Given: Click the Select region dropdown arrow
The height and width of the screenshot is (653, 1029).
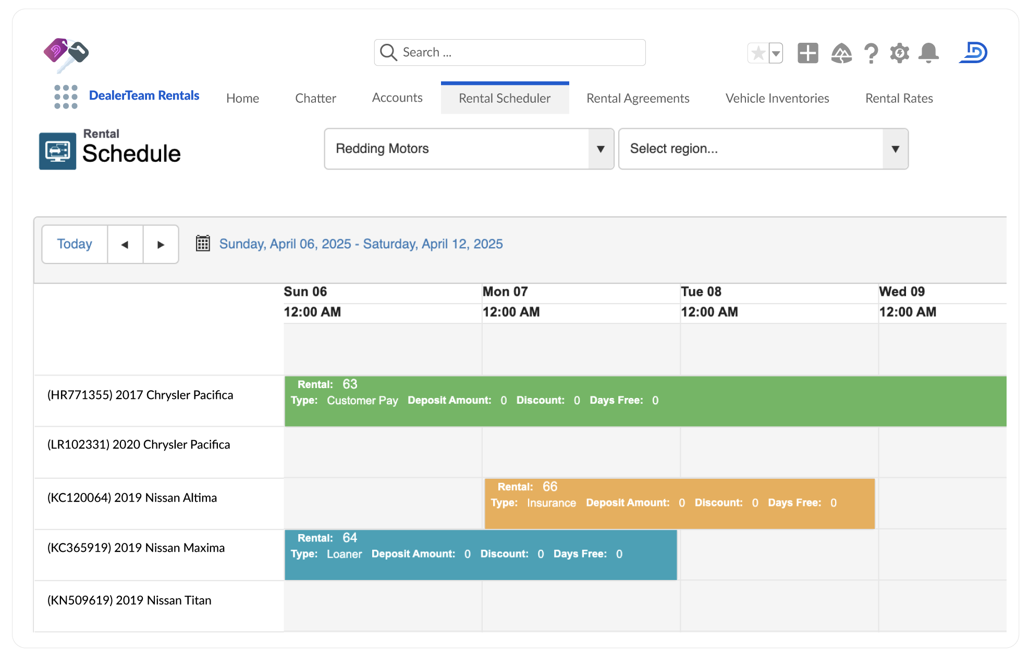Looking at the screenshot, I should (895, 149).
